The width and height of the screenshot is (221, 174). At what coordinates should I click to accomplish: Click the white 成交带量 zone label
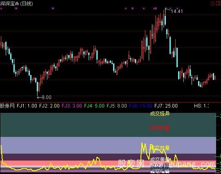coord(160,159)
